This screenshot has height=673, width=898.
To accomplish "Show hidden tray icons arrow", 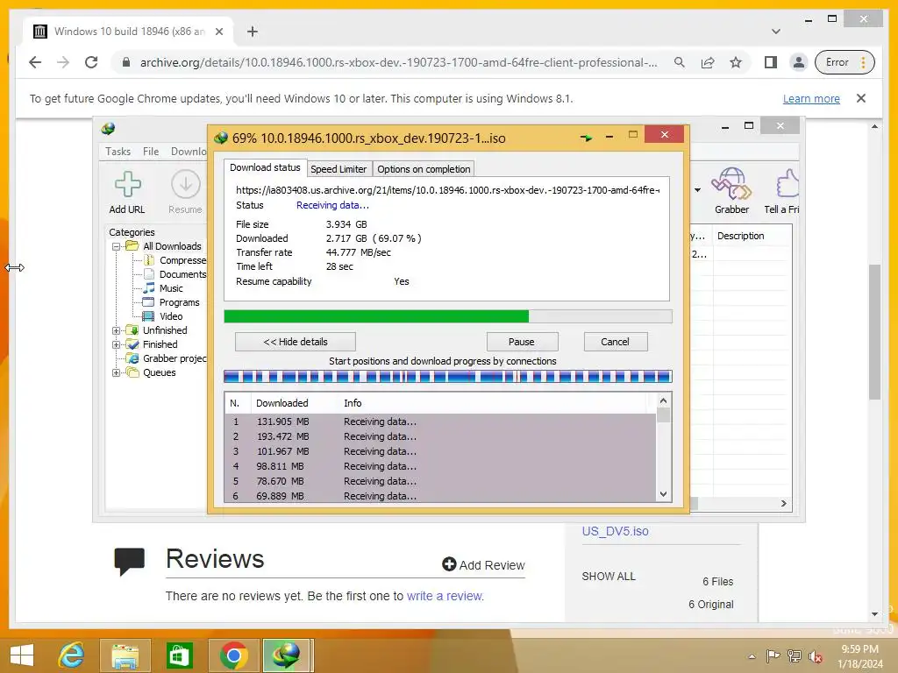I will (x=752, y=657).
